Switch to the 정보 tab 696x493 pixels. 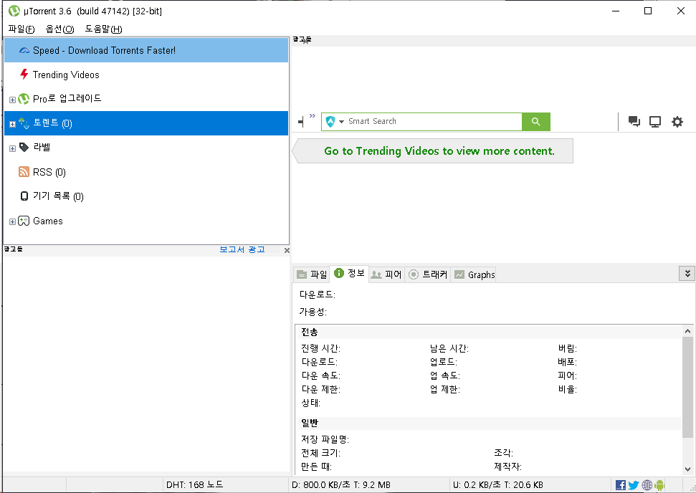tap(349, 273)
